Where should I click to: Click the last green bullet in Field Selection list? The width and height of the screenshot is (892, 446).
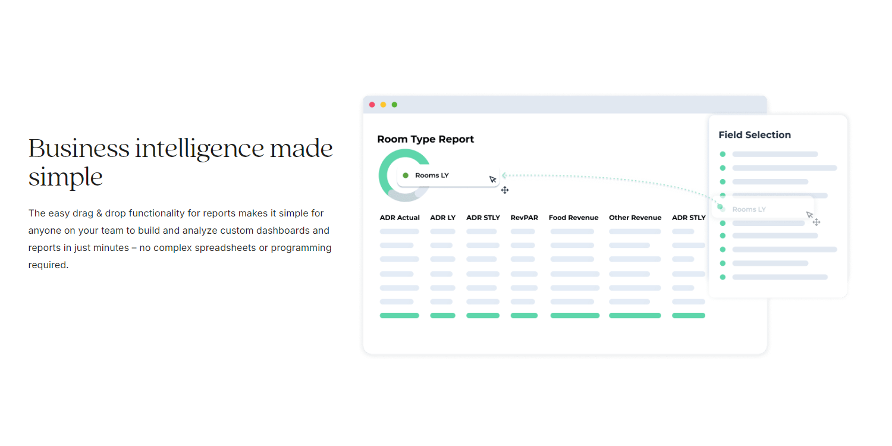723,277
